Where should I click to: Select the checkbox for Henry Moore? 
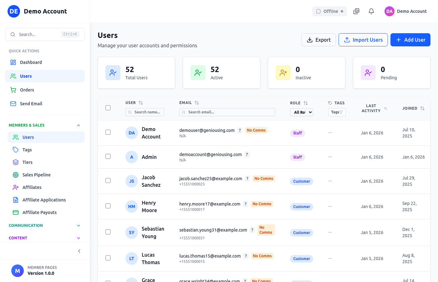point(108,206)
